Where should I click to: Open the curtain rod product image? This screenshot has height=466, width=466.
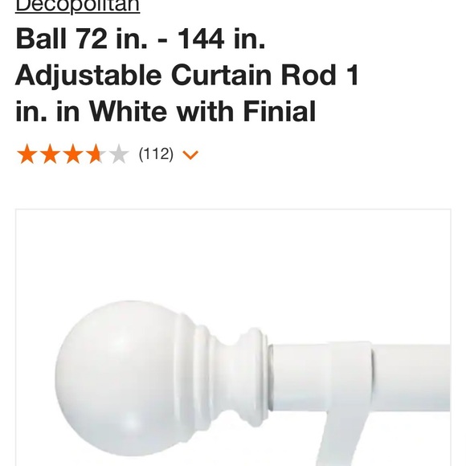233,337
